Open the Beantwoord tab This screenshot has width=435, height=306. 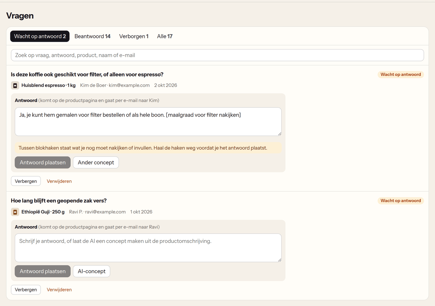(92, 36)
